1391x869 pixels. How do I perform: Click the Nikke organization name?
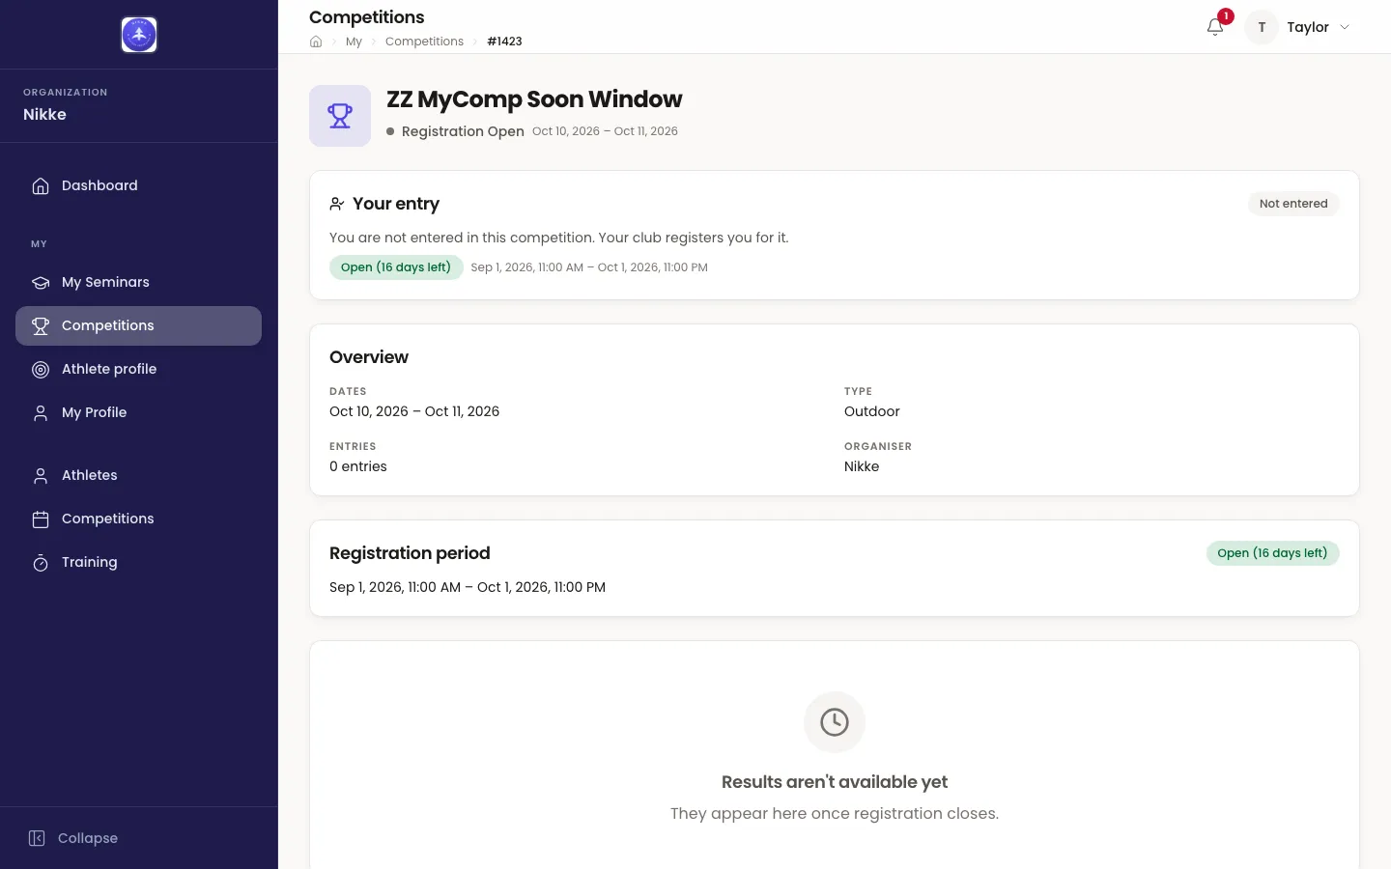pos(44,114)
